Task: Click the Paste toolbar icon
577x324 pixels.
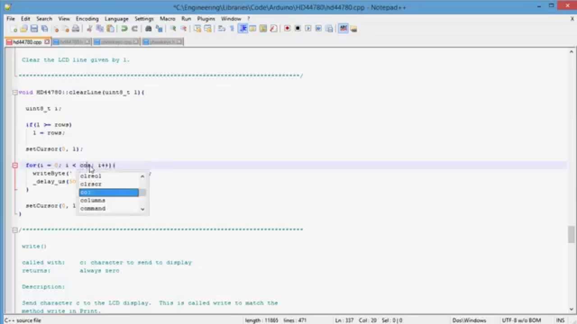Action: [110, 29]
